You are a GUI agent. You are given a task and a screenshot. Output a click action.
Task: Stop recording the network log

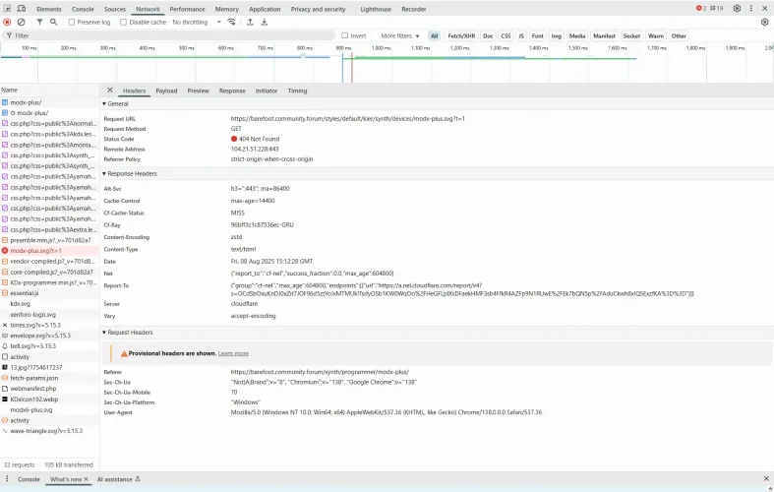click(7, 22)
